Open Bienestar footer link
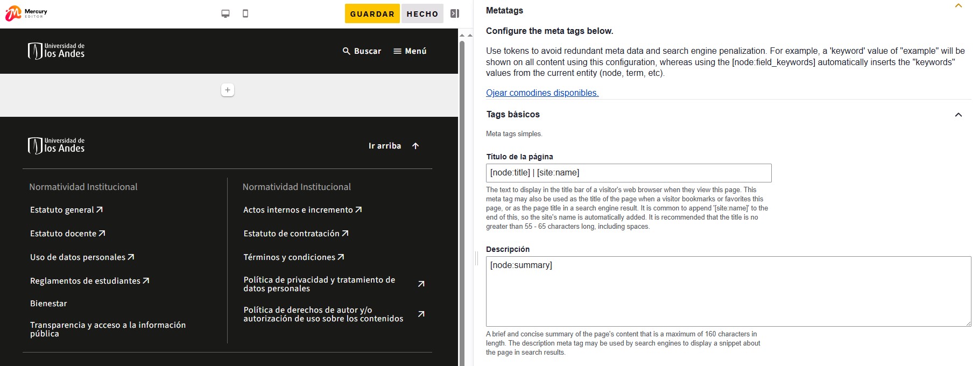979x366 pixels. [48, 304]
